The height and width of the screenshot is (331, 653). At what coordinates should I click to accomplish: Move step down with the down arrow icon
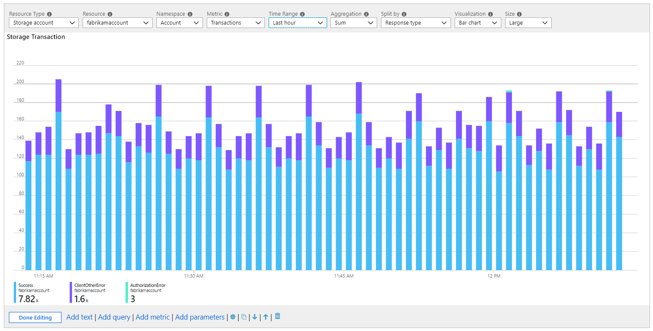(255, 317)
